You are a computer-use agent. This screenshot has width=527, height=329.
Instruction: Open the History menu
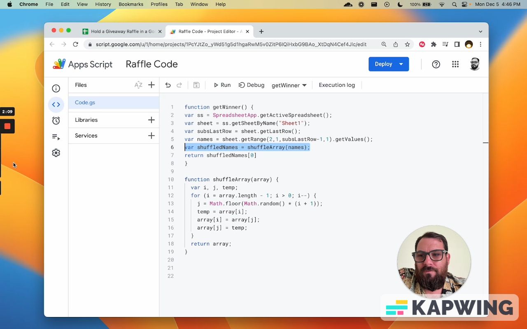click(103, 4)
